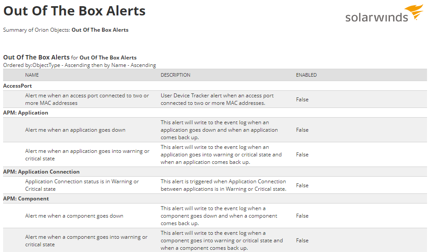Click the bold summary text 'Out Of The Box Alerts'
The width and height of the screenshot is (431, 252).
100,30
